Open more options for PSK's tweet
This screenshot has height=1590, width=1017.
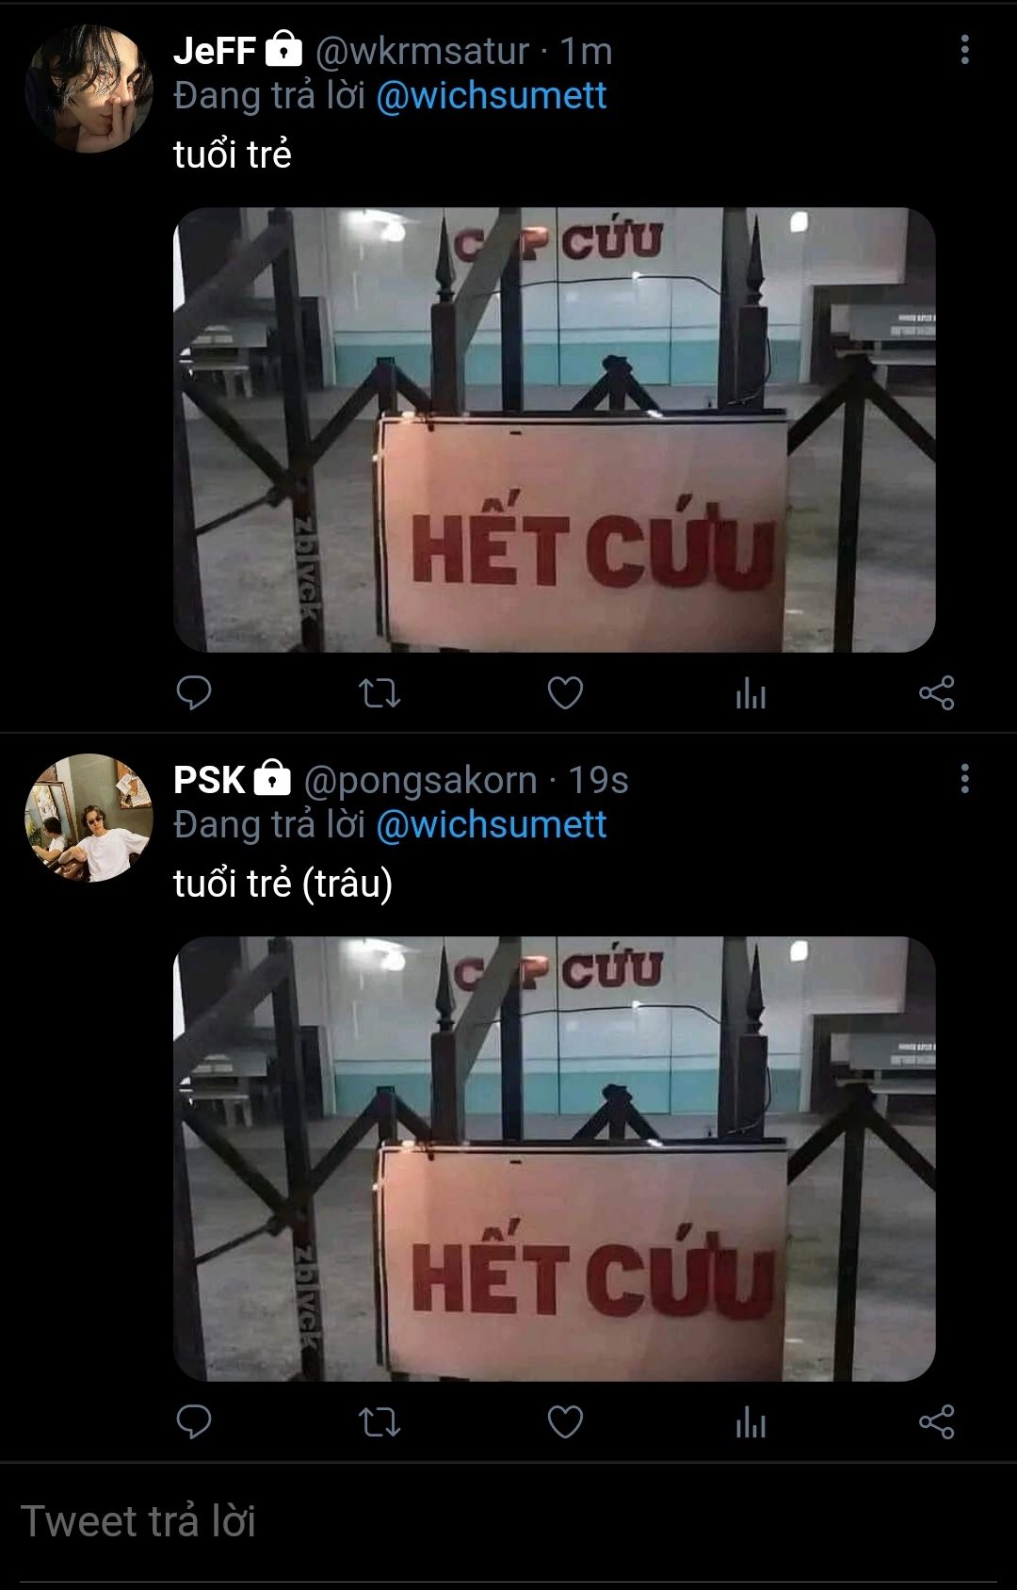[x=964, y=779]
